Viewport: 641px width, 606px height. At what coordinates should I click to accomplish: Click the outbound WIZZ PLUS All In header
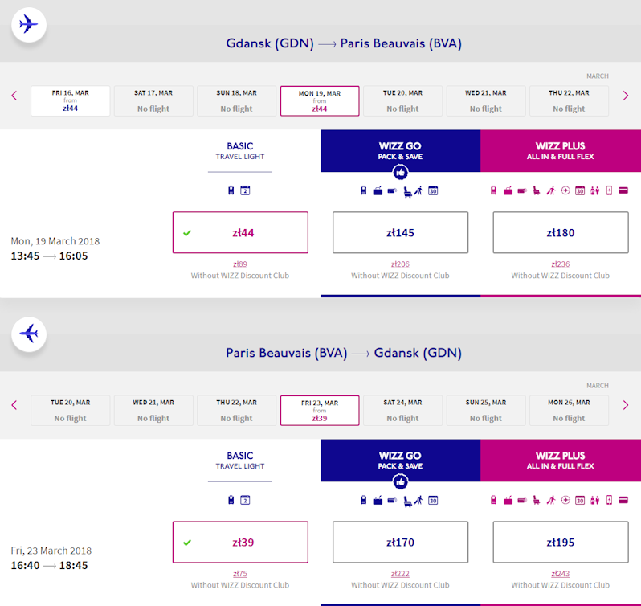point(561,151)
